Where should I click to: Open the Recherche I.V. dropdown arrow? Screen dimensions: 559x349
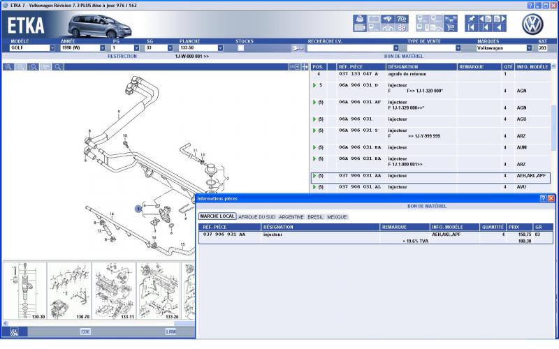[x=395, y=48]
